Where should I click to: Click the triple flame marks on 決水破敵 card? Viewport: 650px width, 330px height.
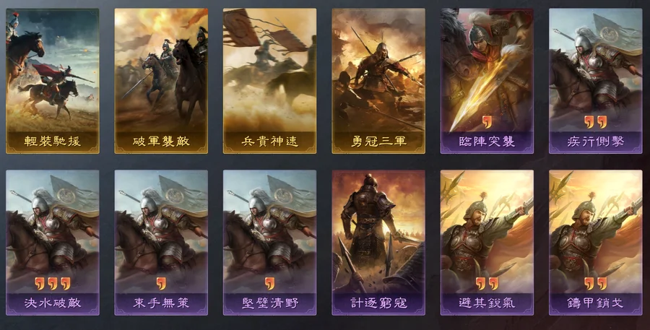pyautogui.click(x=52, y=284)
